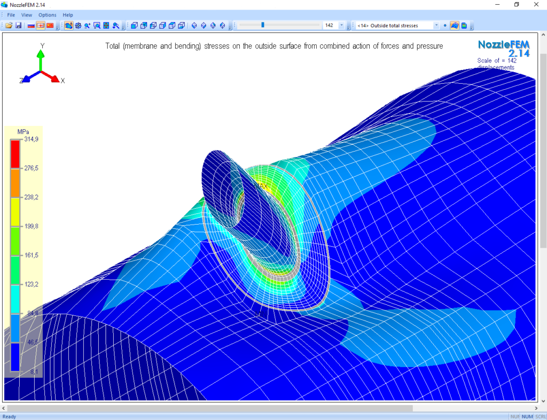Select the English UK flag language

[x=41, y=26]
